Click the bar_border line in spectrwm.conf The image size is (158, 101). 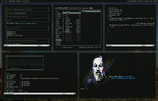click(18, 84)
